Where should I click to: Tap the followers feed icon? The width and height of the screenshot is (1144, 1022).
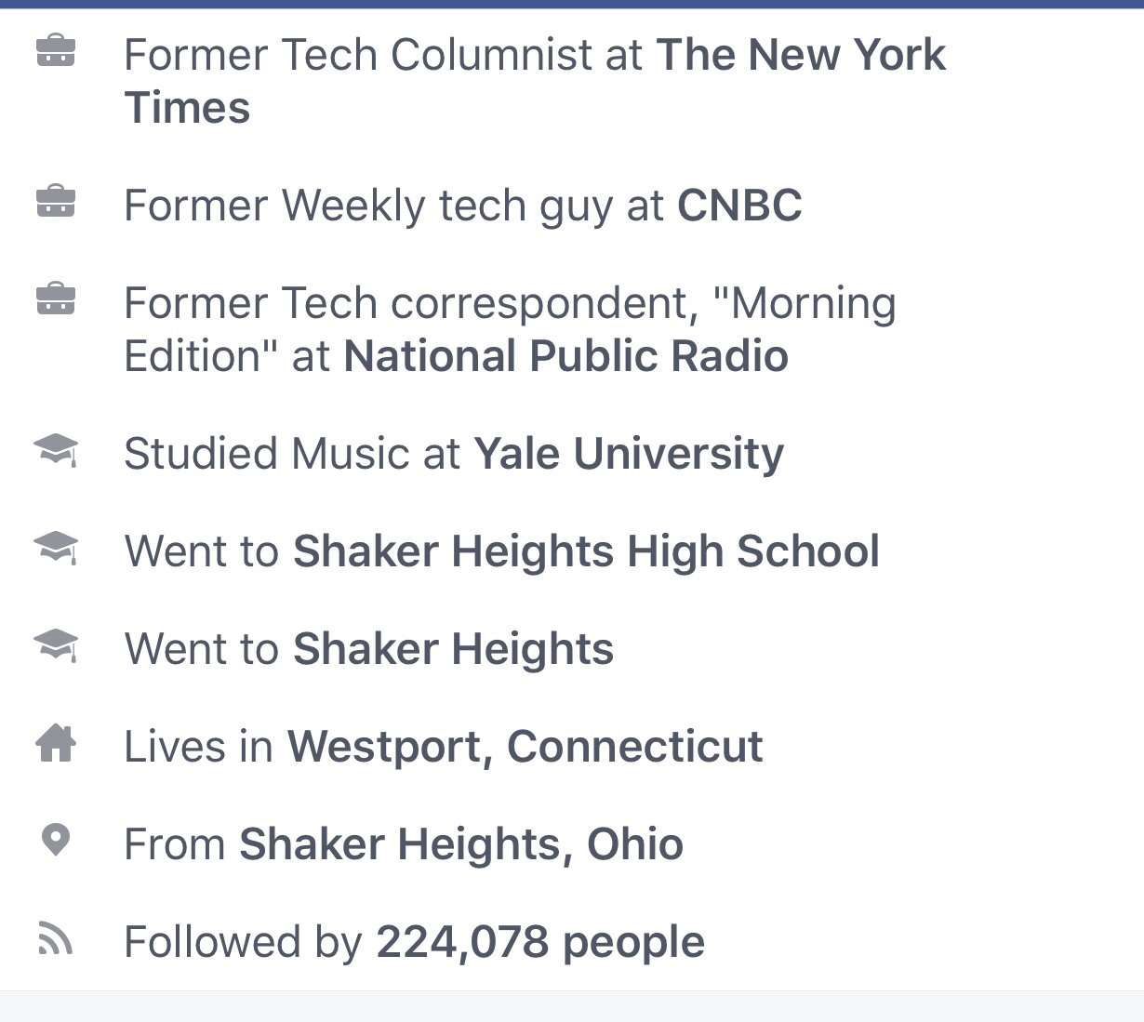point(56,938)
